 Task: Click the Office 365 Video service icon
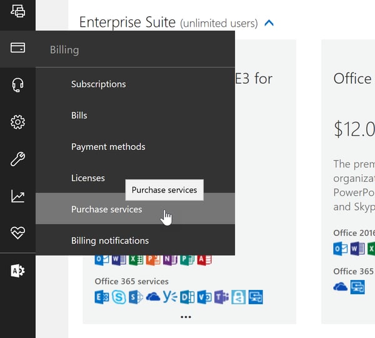204,297
